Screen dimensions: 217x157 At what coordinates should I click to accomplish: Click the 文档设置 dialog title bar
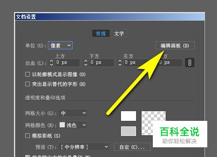pos(110,17)
